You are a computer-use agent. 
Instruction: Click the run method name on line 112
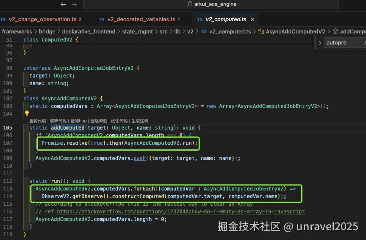click(x=55, y=181)
